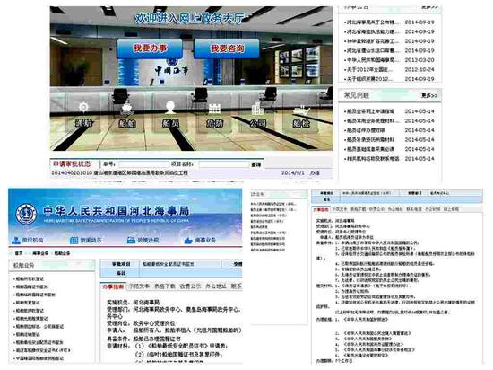Click the 政策法规 folder icon
Viewport: 493px width, 370px height.
coord(131,241)
